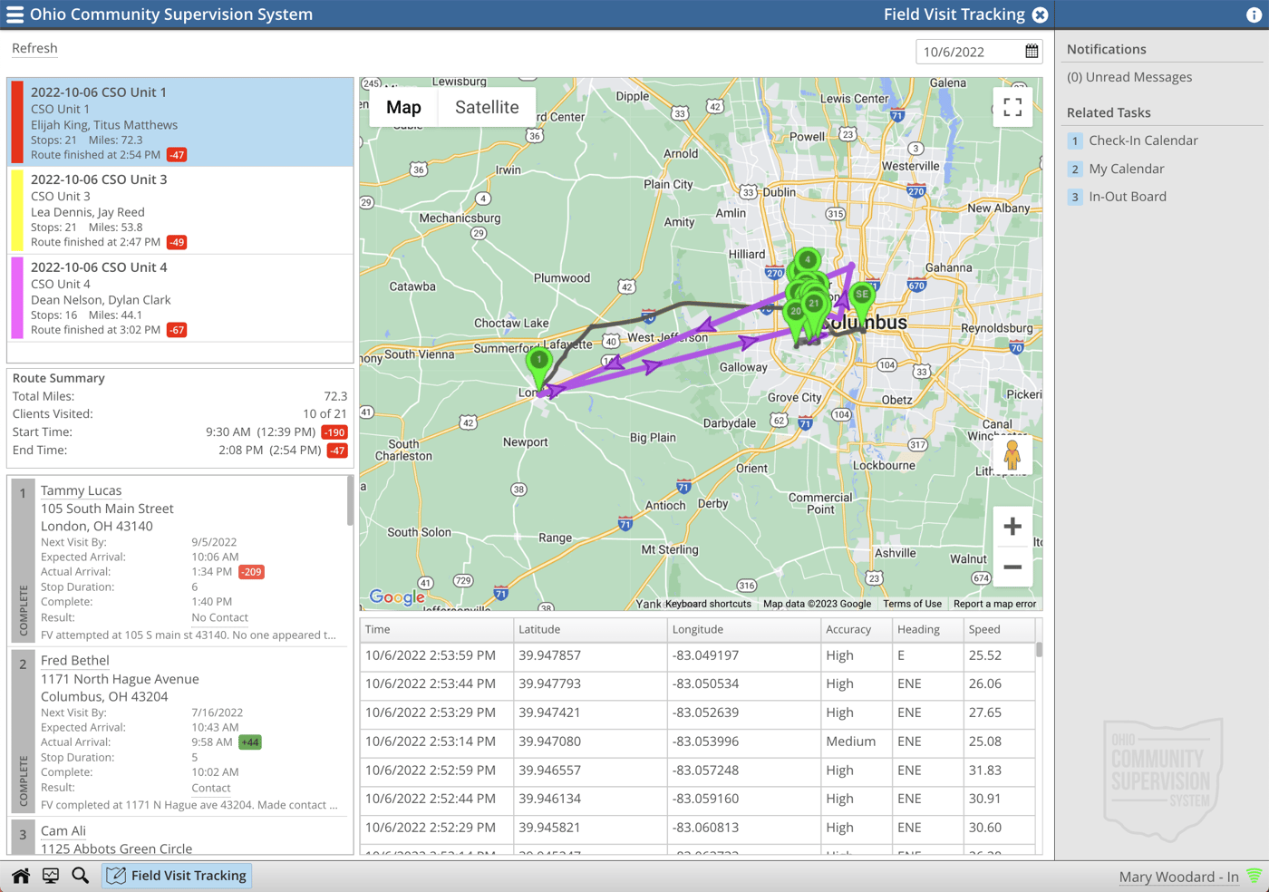Switch to the Map view tab

(403, 107)
